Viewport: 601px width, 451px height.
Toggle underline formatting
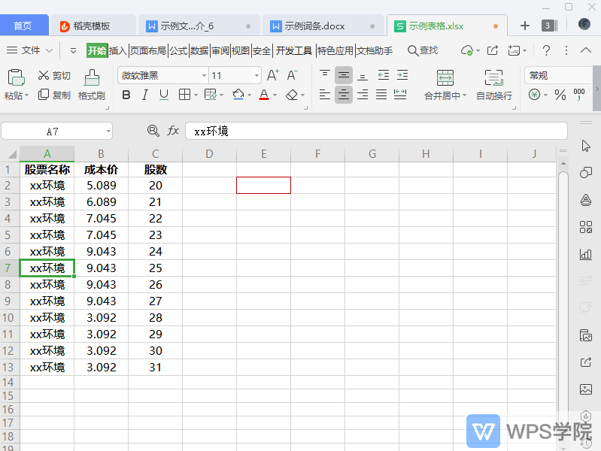[163, 95]
